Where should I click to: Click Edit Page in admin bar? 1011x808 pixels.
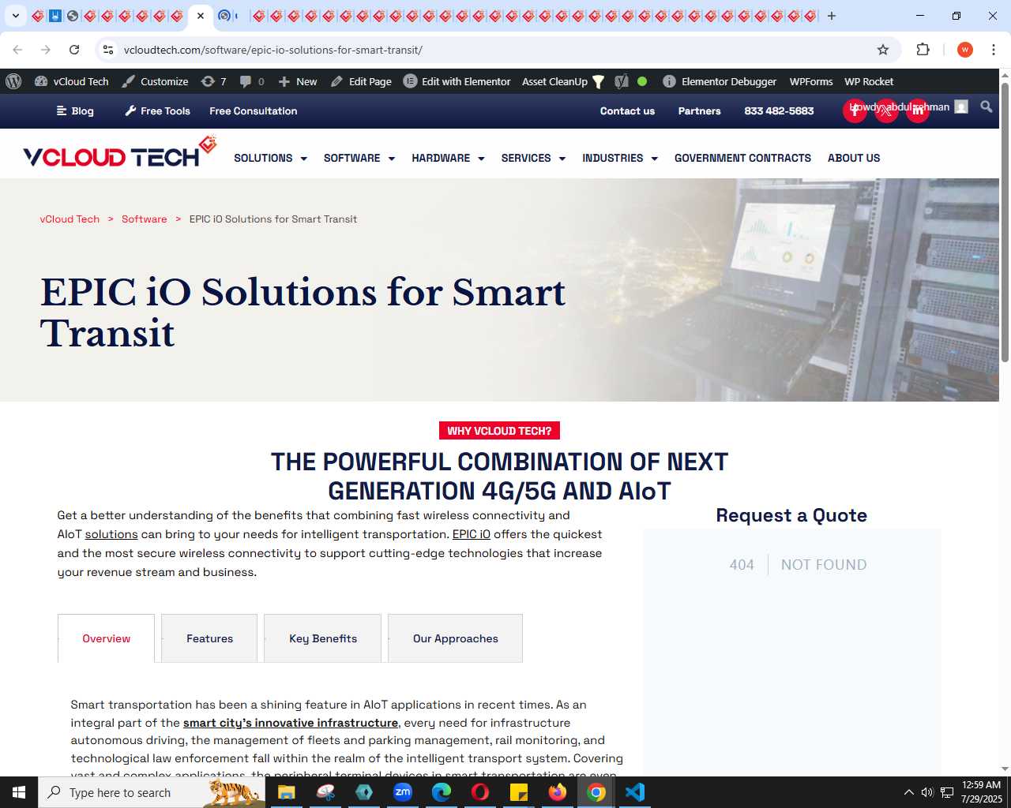(x=361, y=81)
